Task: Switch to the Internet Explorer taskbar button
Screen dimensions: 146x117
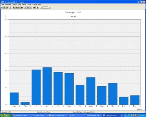Action: 39,115
